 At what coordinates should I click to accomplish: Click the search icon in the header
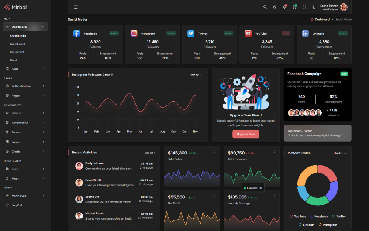[x=265, y=7]
